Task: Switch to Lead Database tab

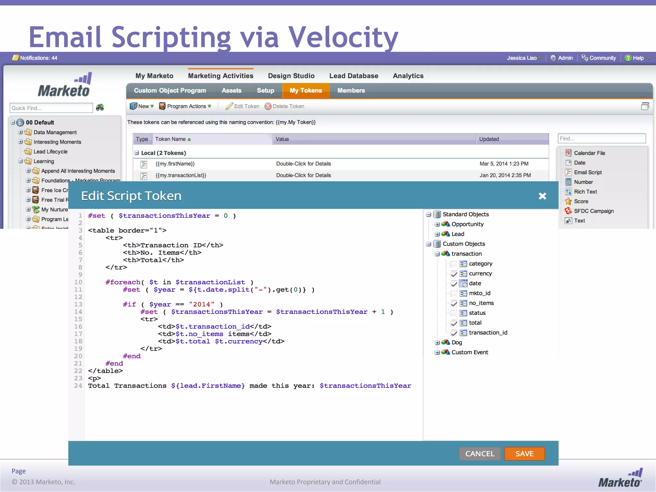Action: click(354, 76)
